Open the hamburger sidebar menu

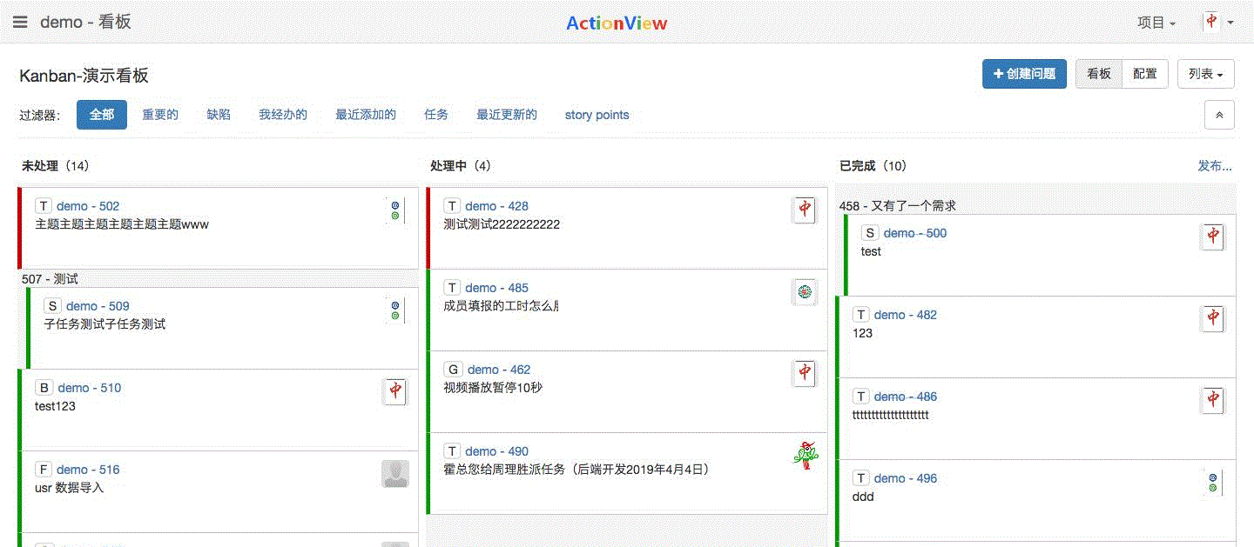[x=20, y=23]
